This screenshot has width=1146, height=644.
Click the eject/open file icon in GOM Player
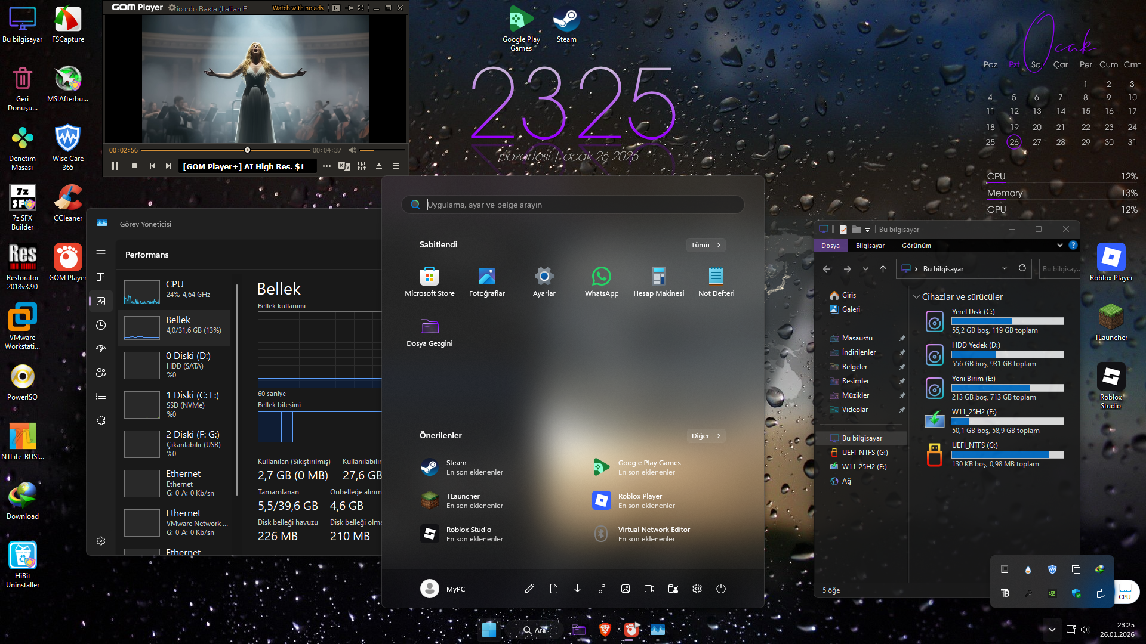[378, 166]
